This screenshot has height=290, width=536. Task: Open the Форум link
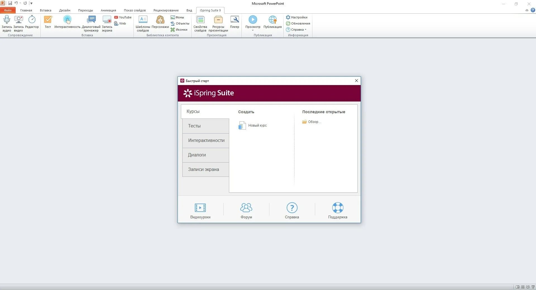point(246,211)
